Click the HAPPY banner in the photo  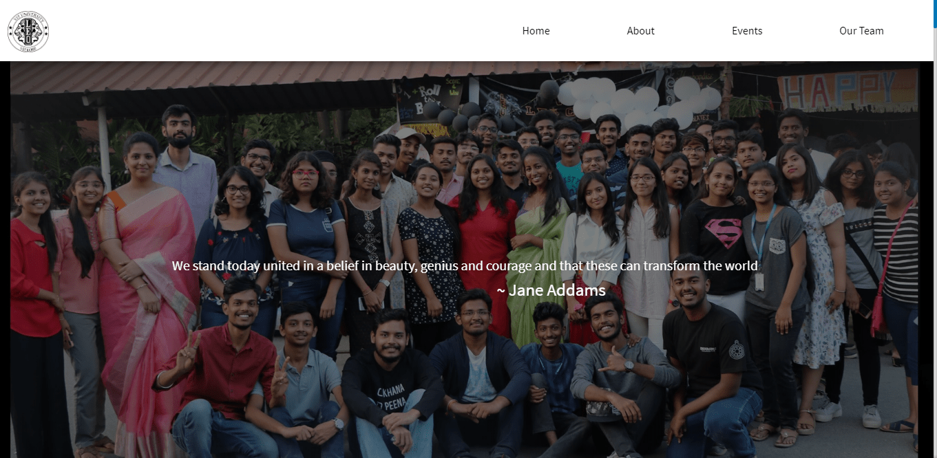847,90
